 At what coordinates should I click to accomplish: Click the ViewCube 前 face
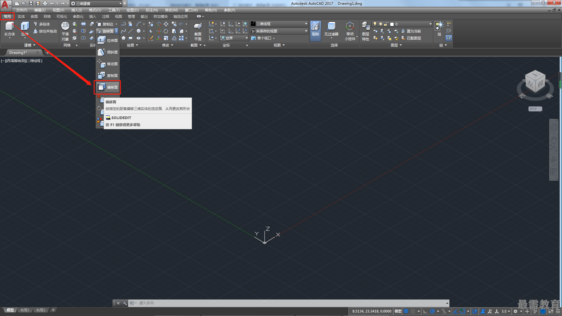point(540,84)
